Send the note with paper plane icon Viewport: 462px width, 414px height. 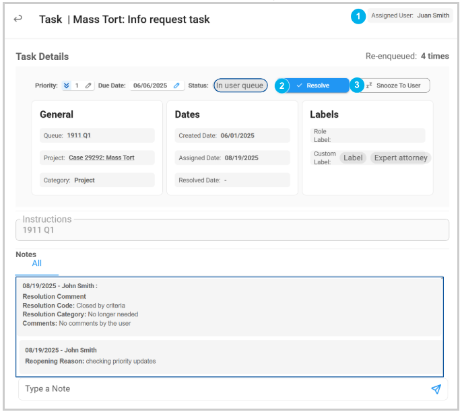(436, 389)
